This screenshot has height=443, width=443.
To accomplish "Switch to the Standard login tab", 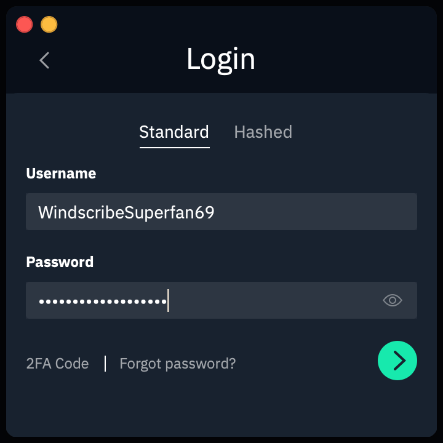I will click(174, 132).
